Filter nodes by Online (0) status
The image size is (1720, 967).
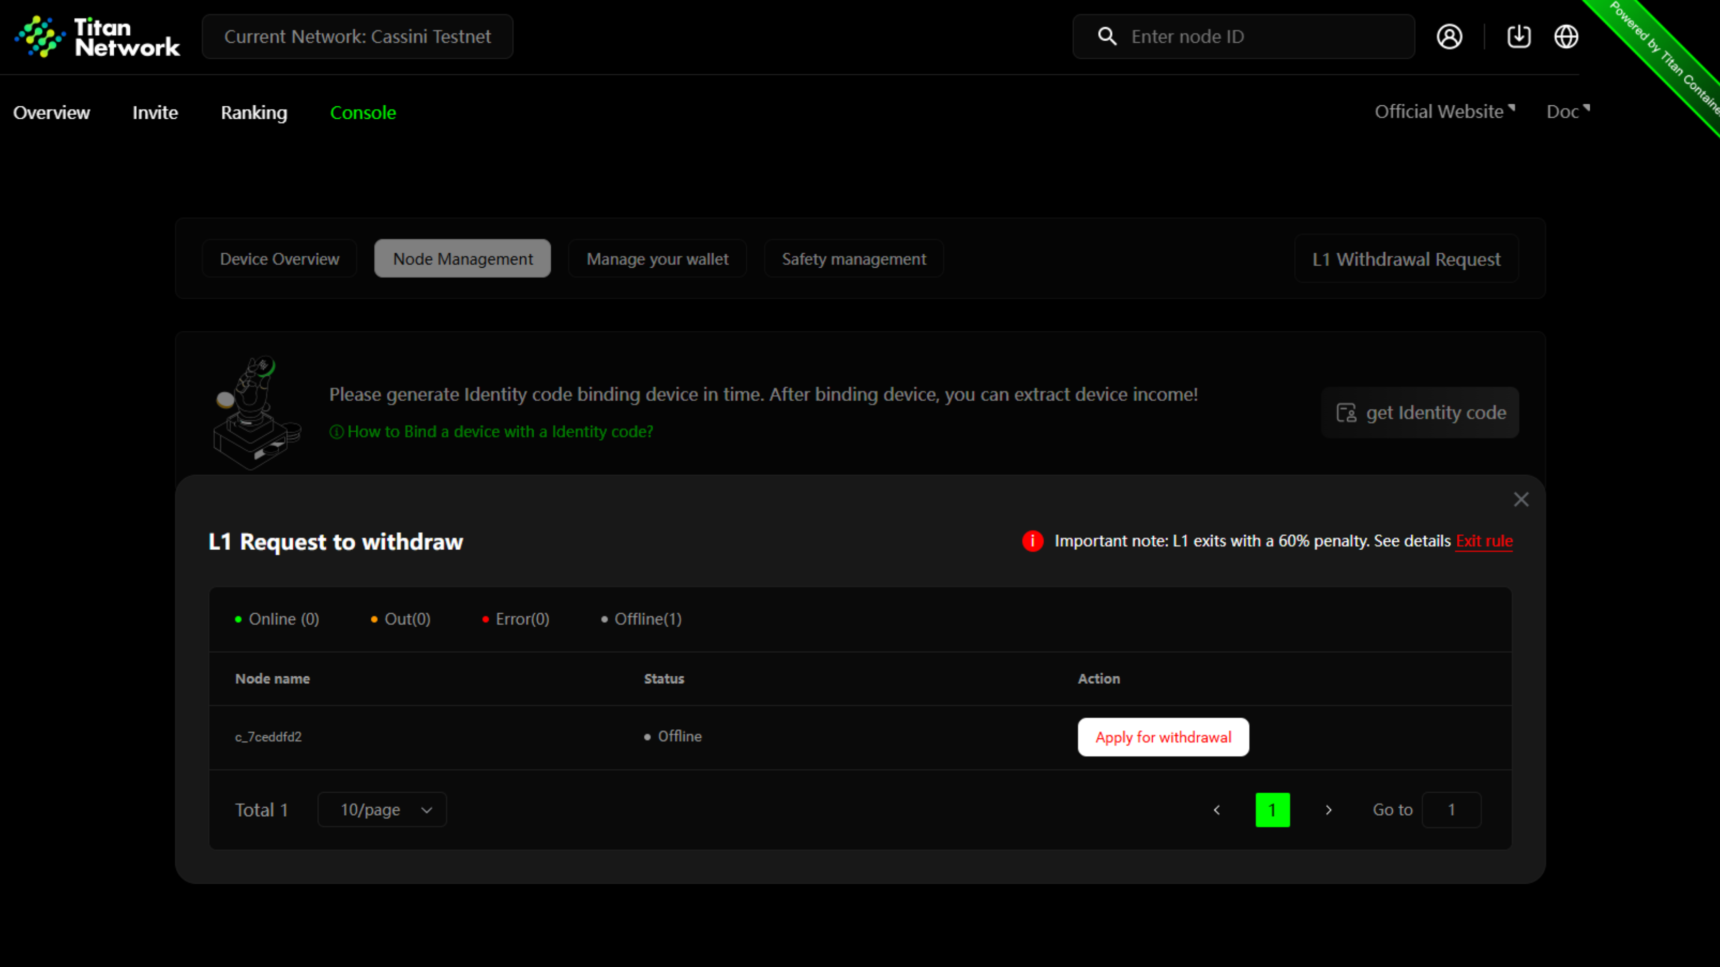pos(277,619)
